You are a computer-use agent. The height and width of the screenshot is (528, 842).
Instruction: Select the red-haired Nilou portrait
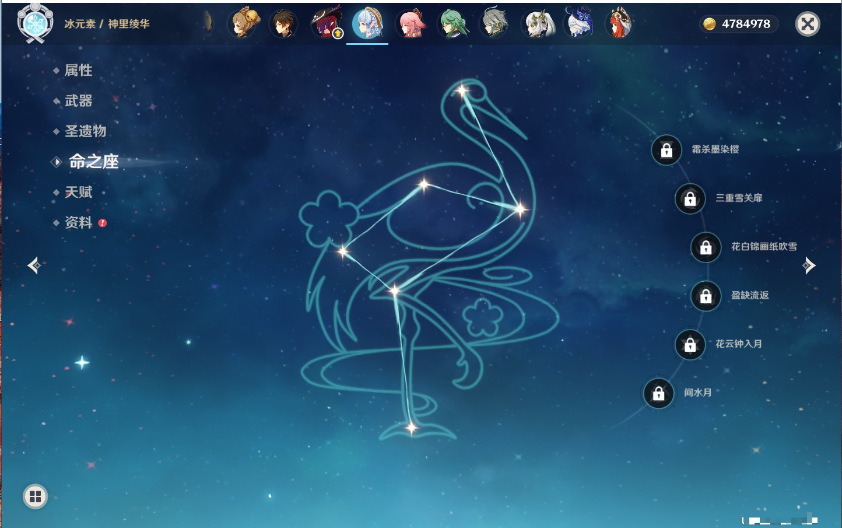tap(619, 23)
